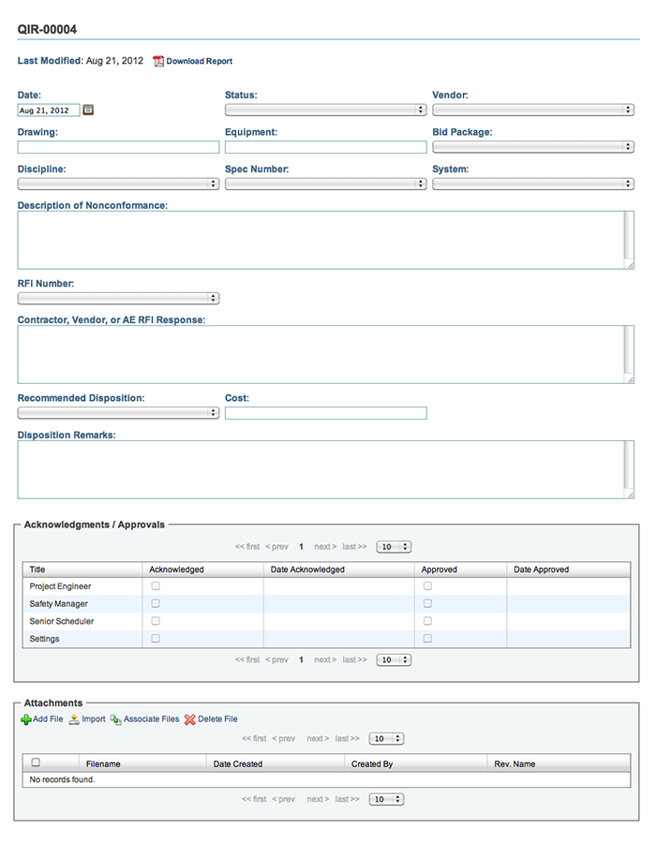Check Approved for Settings row

click(427, 639)
